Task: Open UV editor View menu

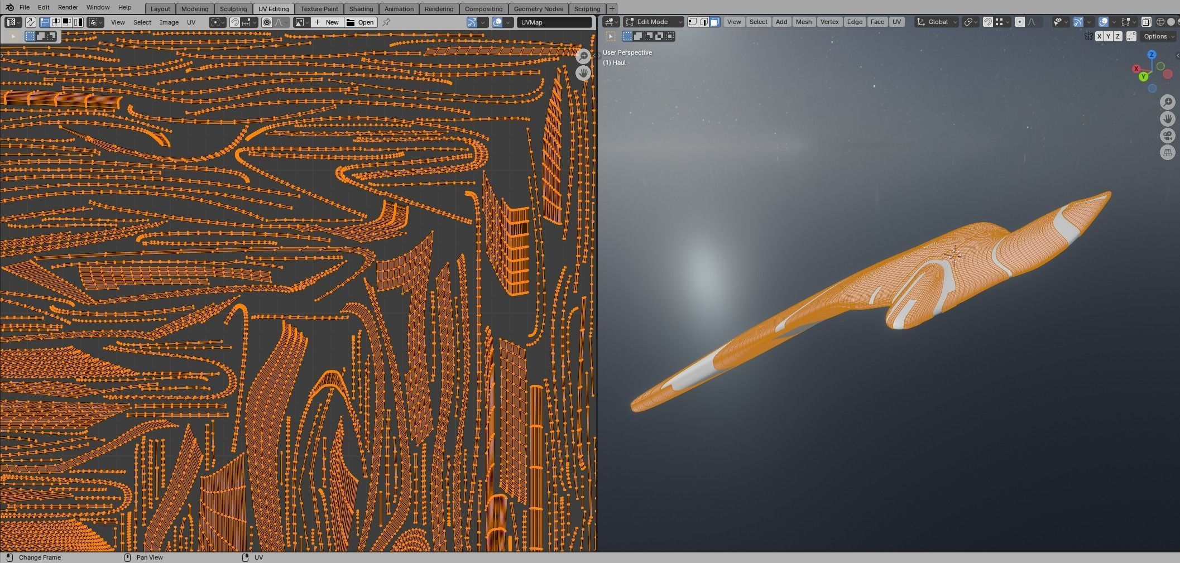Action: click(x=118, y=22)
